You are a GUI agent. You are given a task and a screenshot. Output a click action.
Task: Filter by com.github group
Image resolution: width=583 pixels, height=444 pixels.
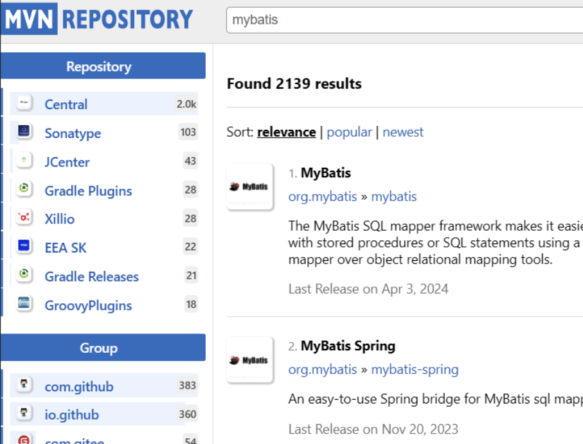coord(79,387)
